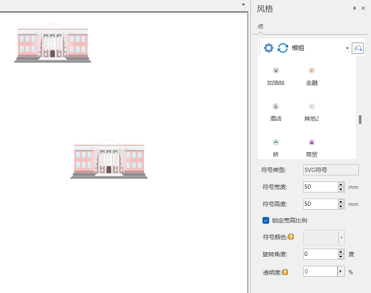Select the 其他2 symbol
Image resolution: width=371 pixels, height=293 pixels.
(x=312, y=113)
